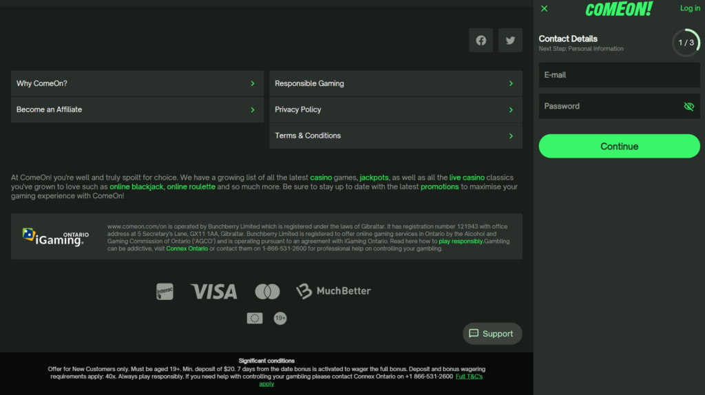This screenshot has width=705, height=395.
Task: Click the Log in link
Action: click(690, 8)
